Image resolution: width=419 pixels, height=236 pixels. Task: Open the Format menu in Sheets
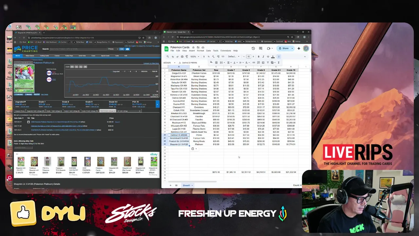(200, 51)
